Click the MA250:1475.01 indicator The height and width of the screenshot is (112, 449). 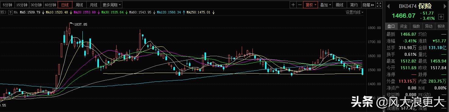pos(198,13)
